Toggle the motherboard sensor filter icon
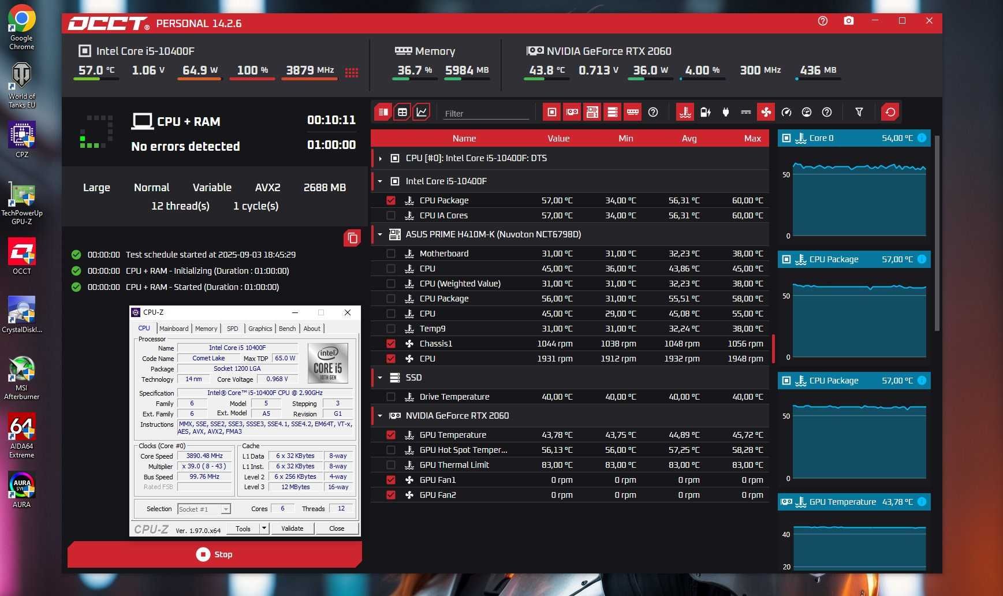 pyautogui.click(x=592, y=112)
